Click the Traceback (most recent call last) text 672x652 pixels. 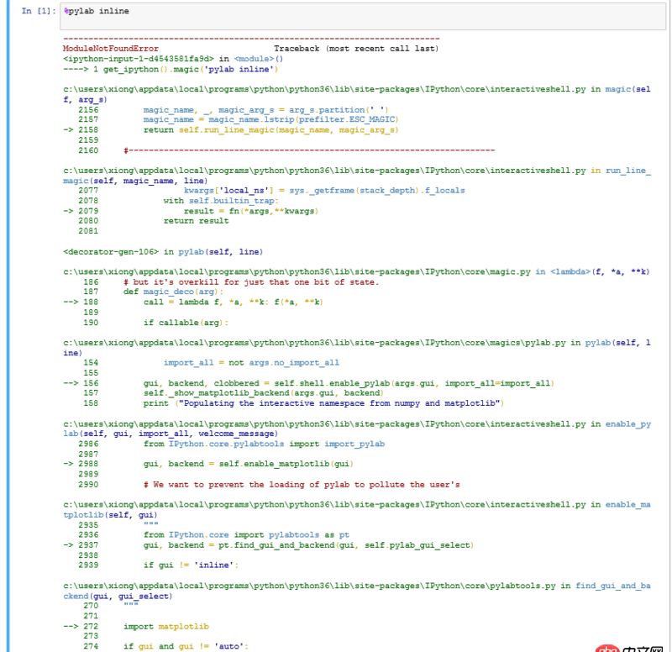pos(355,49)
